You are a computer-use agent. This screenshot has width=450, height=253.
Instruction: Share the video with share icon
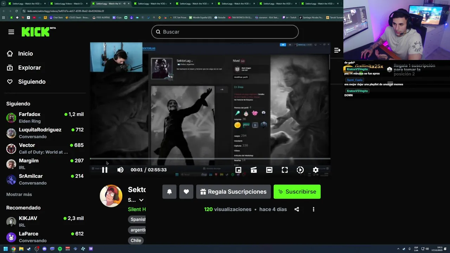[297, 209]
